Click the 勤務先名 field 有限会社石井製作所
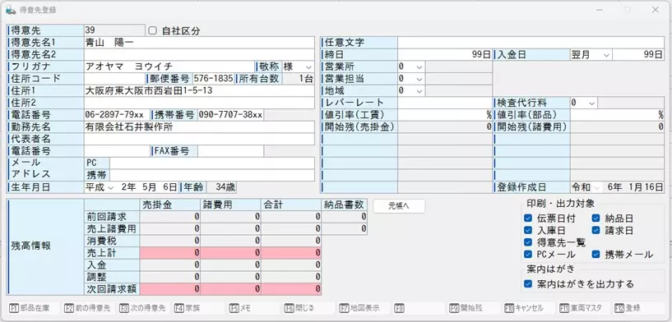 [199, 126]
